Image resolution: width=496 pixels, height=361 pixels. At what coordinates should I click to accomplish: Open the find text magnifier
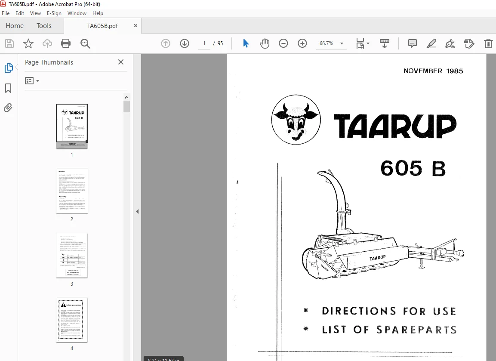click(x=85, y=43)
